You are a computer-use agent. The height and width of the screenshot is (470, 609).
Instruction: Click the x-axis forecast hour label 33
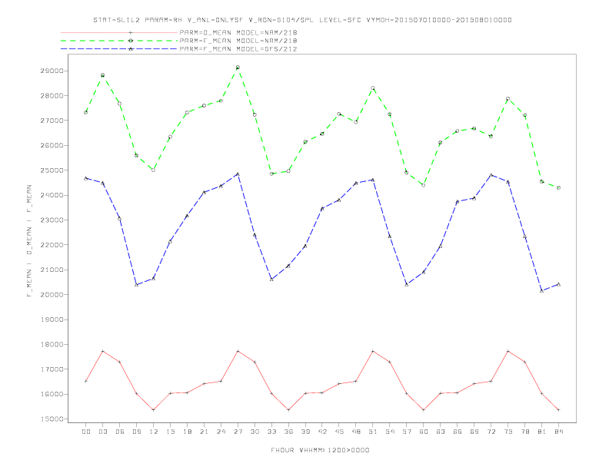tap(271, 432)
